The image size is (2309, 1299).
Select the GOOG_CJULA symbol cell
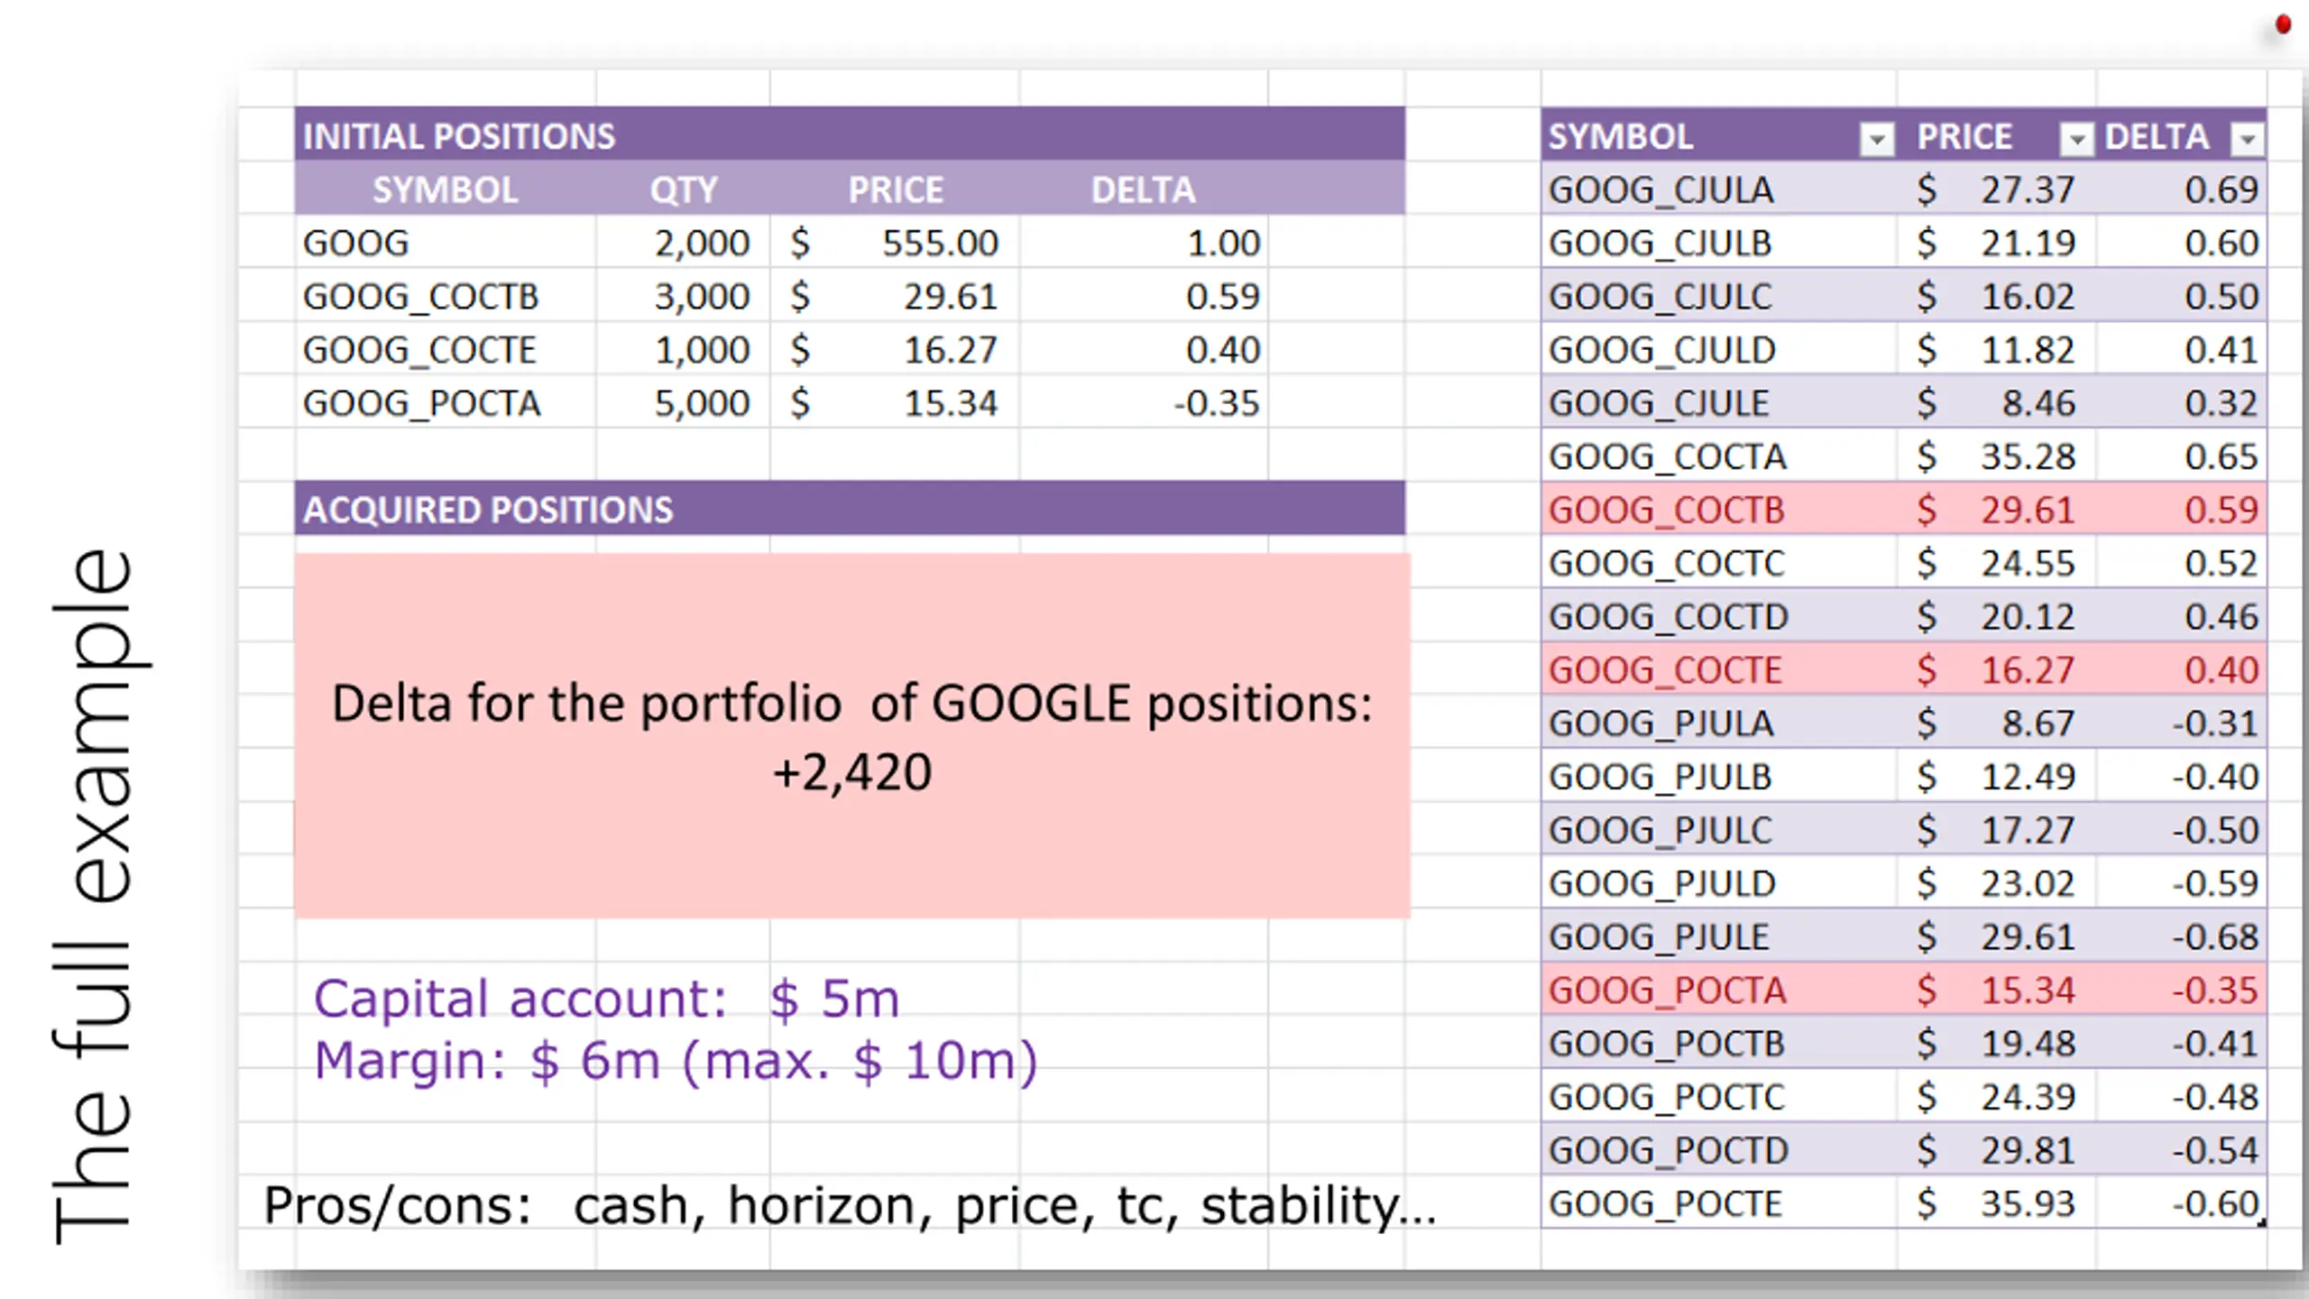point(1661,190)
